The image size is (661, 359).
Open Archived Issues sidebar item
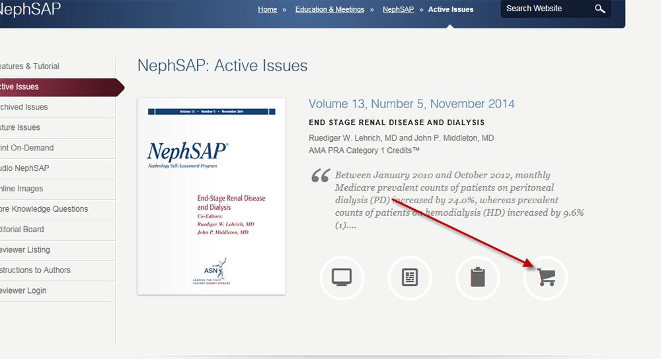[24, 108]
